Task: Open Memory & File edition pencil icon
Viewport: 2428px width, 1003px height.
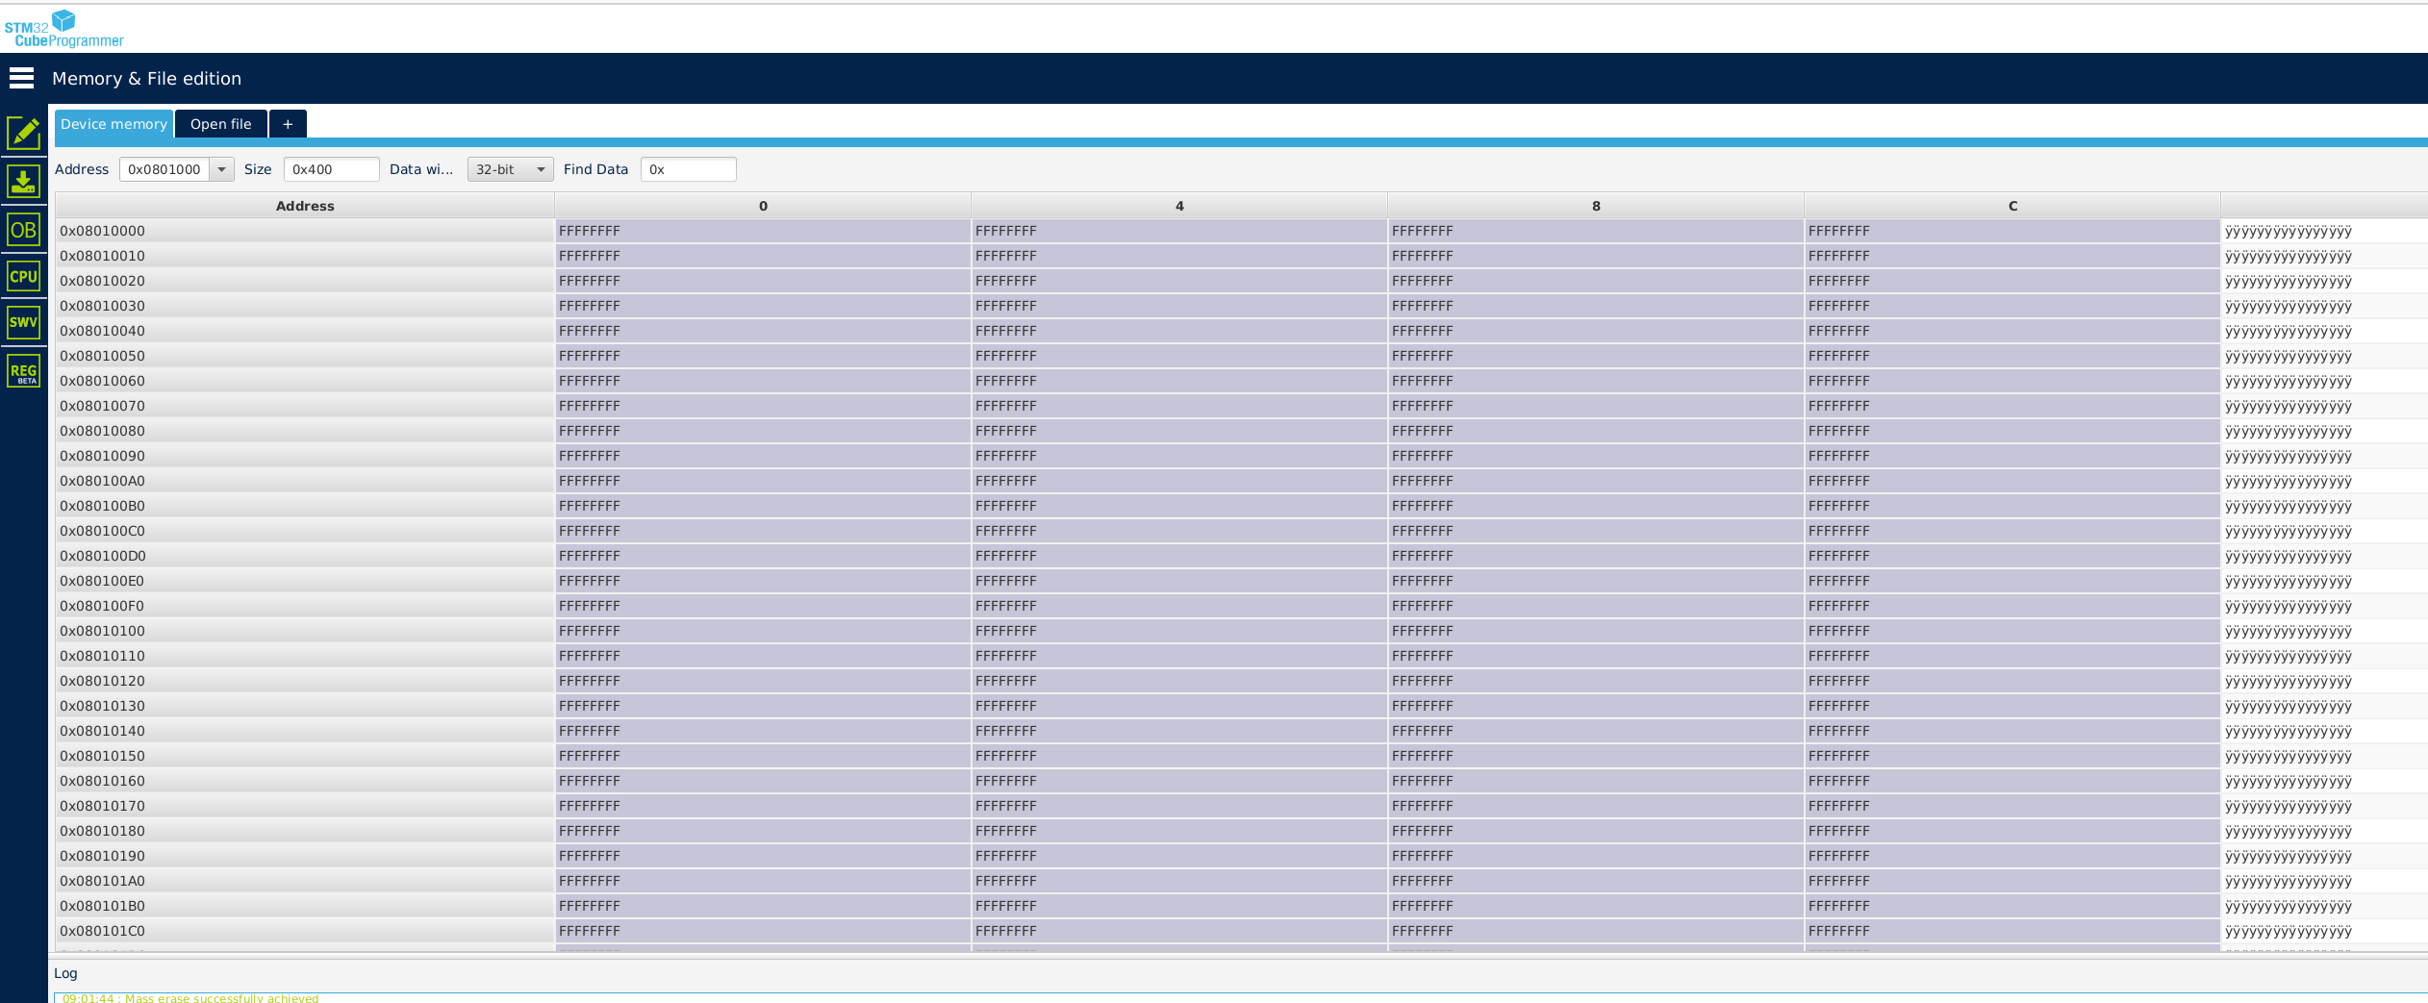Action: 23,133
